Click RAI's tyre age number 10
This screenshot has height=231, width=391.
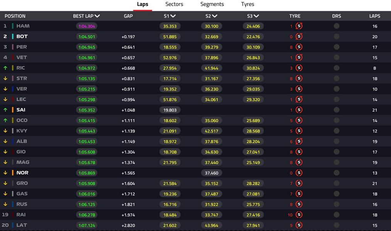point(290,215)
